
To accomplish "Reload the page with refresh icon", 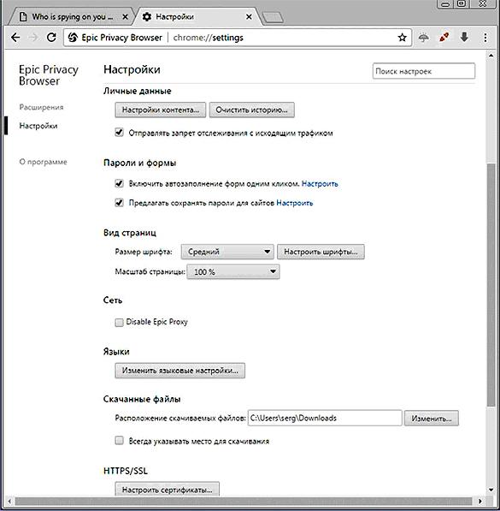I will pos(51,38).
